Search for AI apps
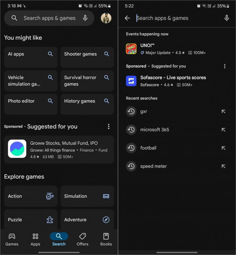236x255 pixels. tap(31, 57)
